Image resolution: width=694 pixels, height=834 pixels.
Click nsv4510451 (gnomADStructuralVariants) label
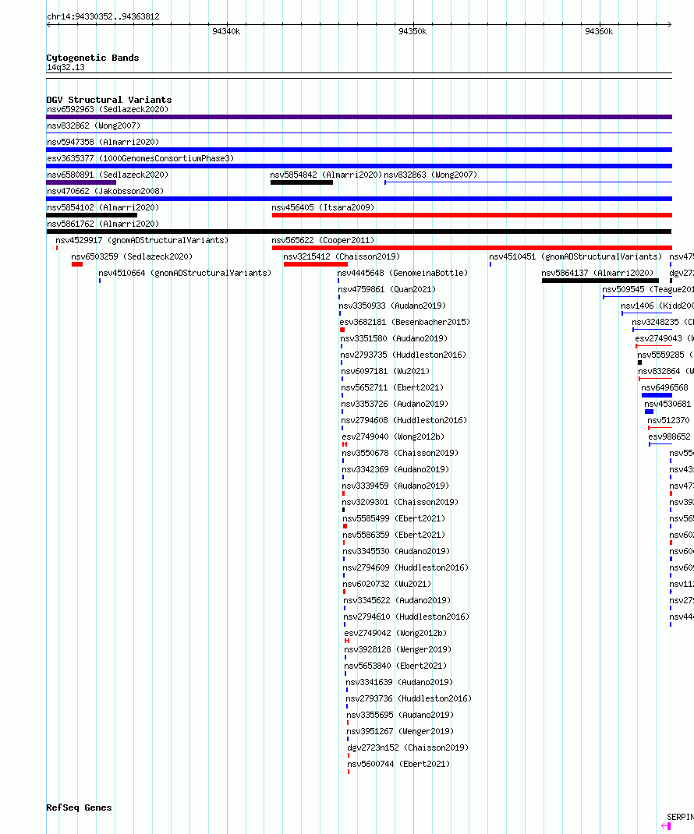[x=575, y=256]
